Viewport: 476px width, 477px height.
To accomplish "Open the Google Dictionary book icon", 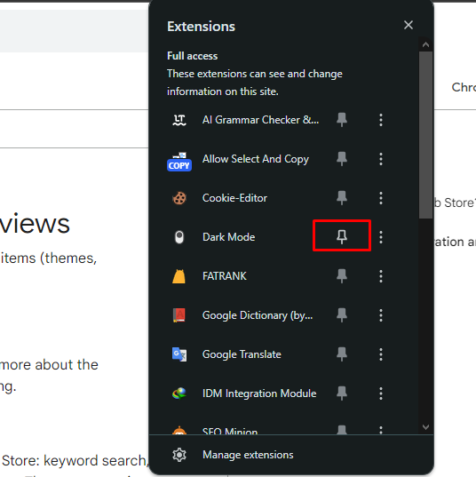I will pos(179,315).
